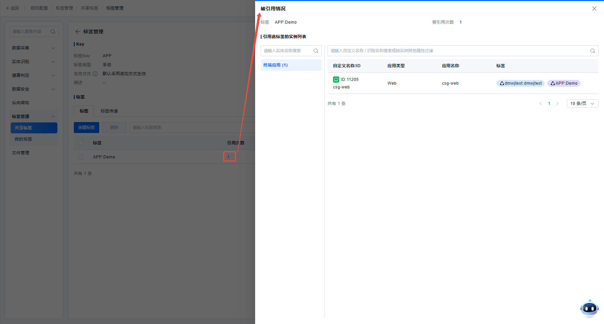Close the 被引用情况 drawer panel

point(594,9)
